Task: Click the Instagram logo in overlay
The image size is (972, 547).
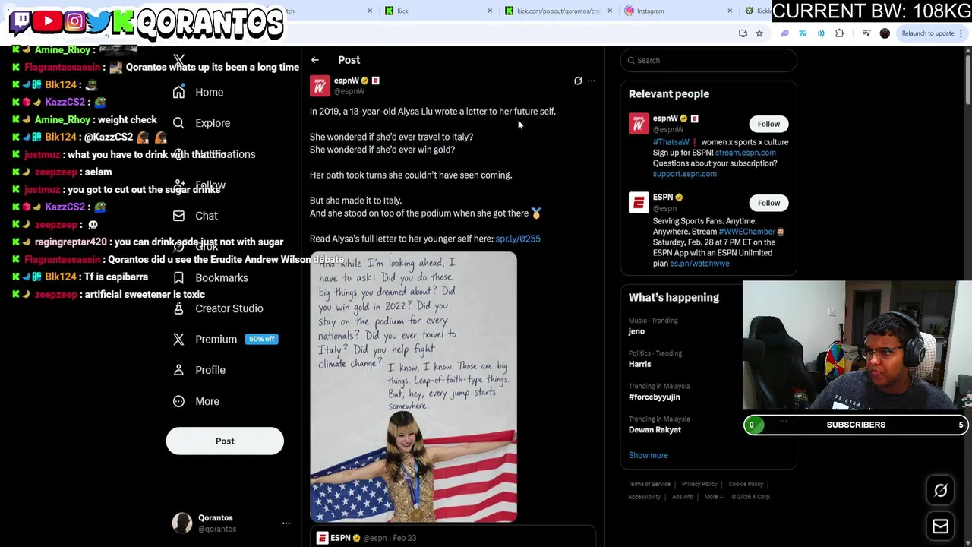Action: pyautogui.click(x=74, y=21)
